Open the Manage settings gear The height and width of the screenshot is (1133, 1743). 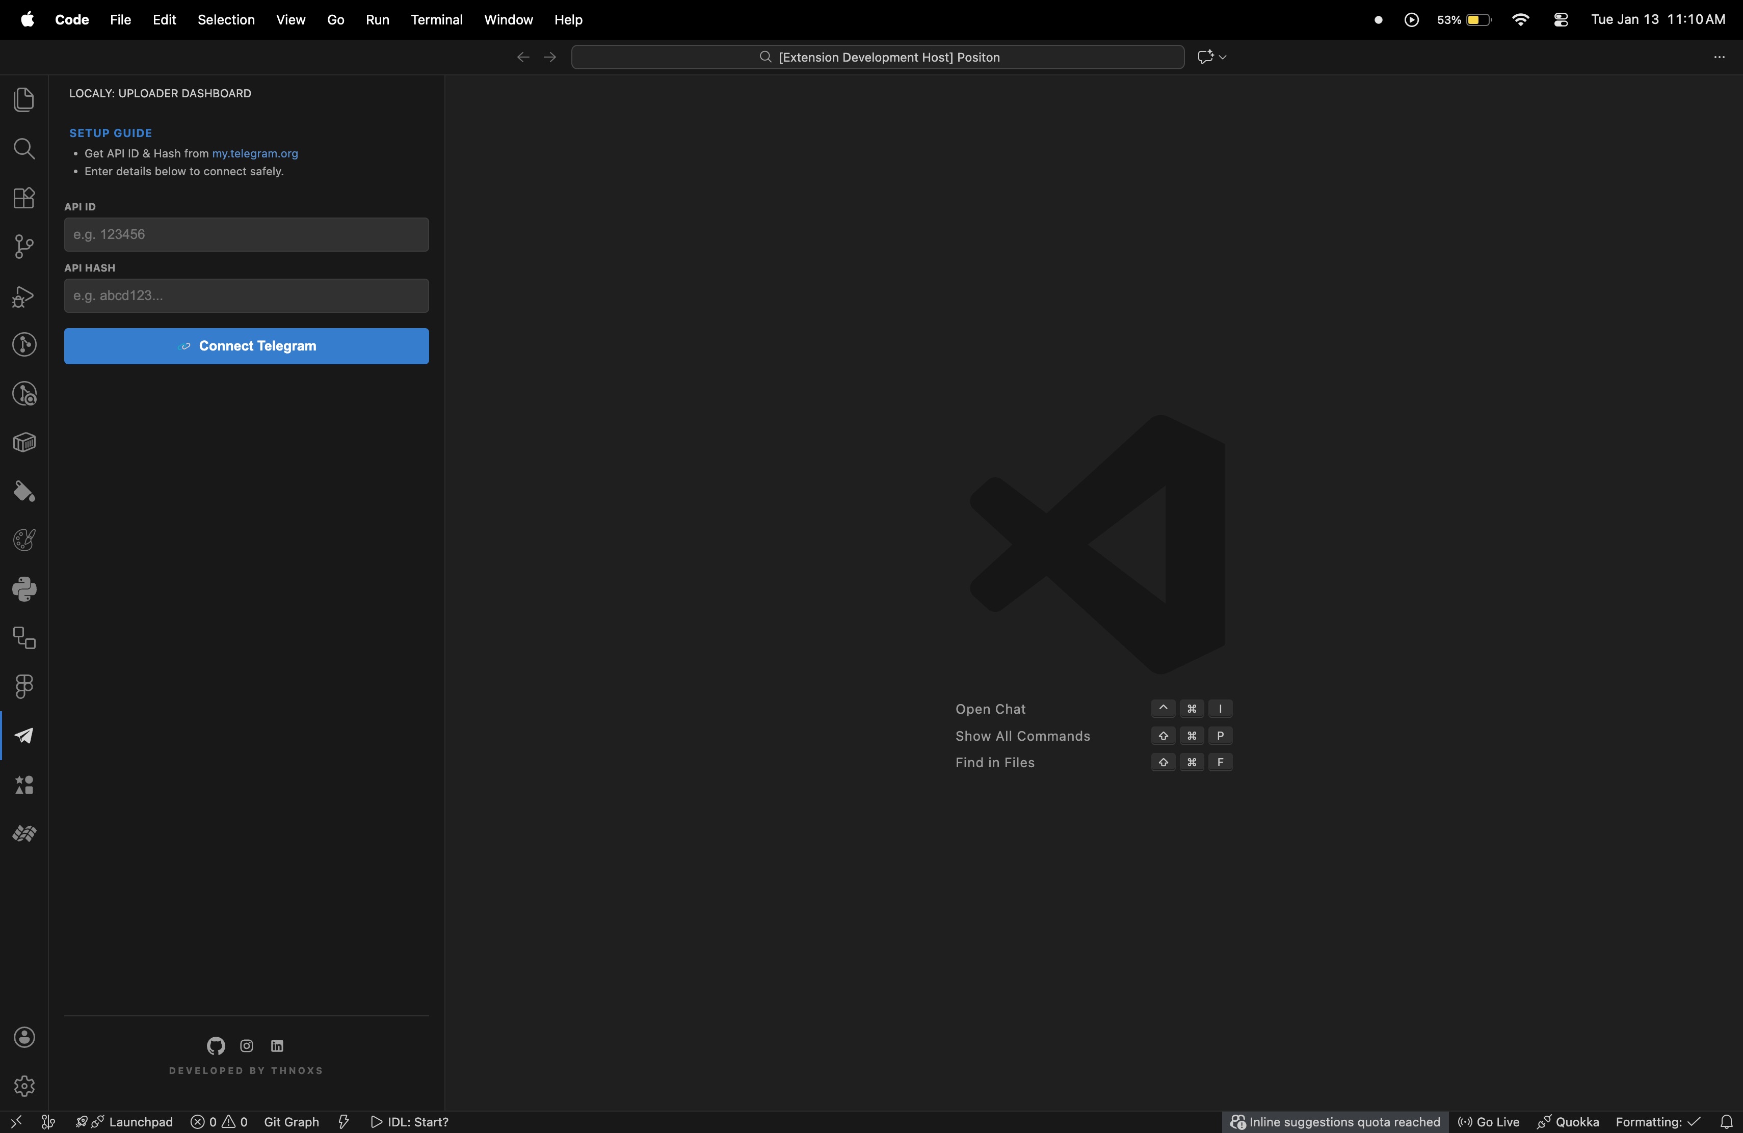(x=24, y=1086)
